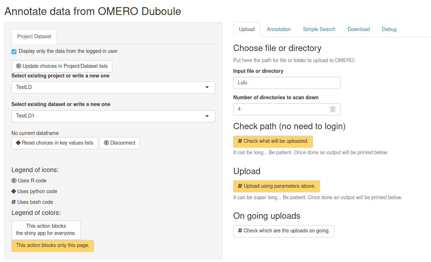Click Reset choices in key values lists
Image resolution: width=431 pixels, height=262 pixels.
[55, 143]
